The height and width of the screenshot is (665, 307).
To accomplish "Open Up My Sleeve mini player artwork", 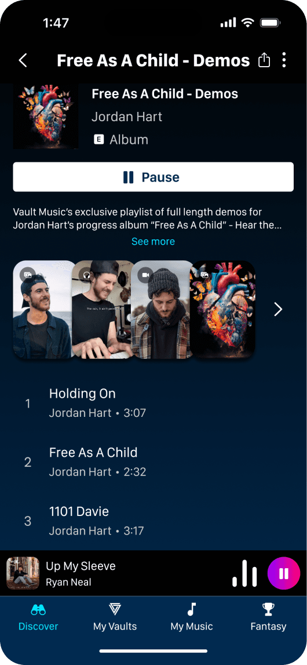I will [x=23, y=573].
